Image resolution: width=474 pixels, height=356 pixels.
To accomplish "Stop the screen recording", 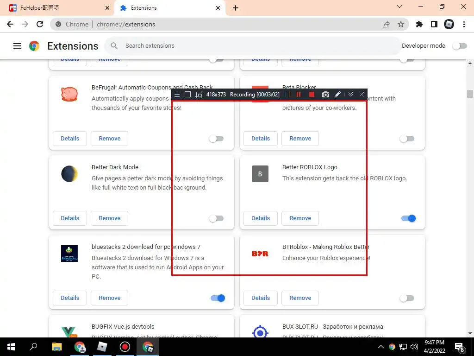I will pos(312,95).
